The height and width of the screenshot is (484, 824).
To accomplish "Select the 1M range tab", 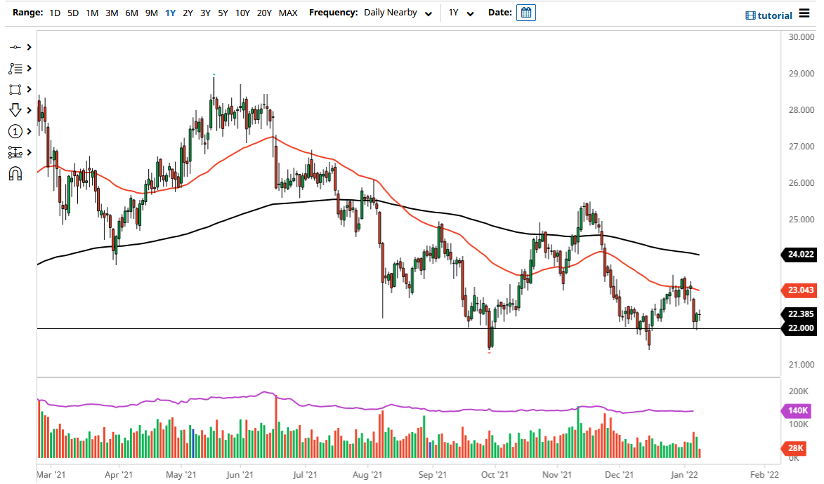I will click(91, 13).
